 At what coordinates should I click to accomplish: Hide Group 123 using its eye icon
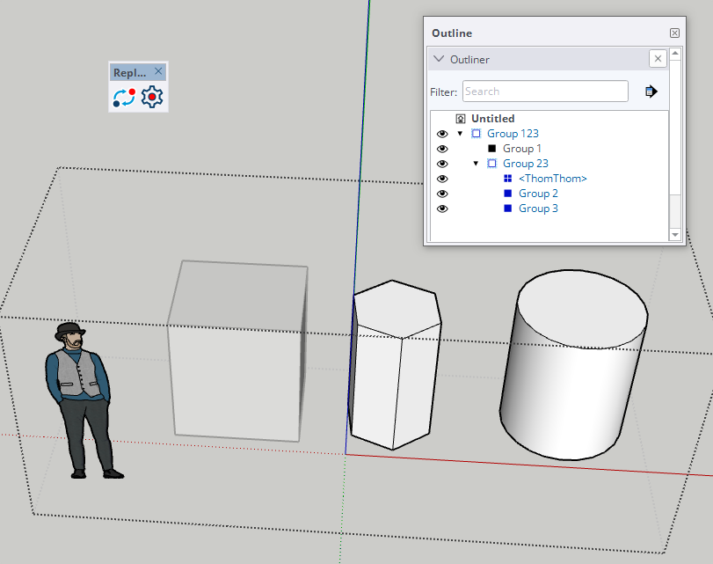pyautogui.click(x=442, y=134)
